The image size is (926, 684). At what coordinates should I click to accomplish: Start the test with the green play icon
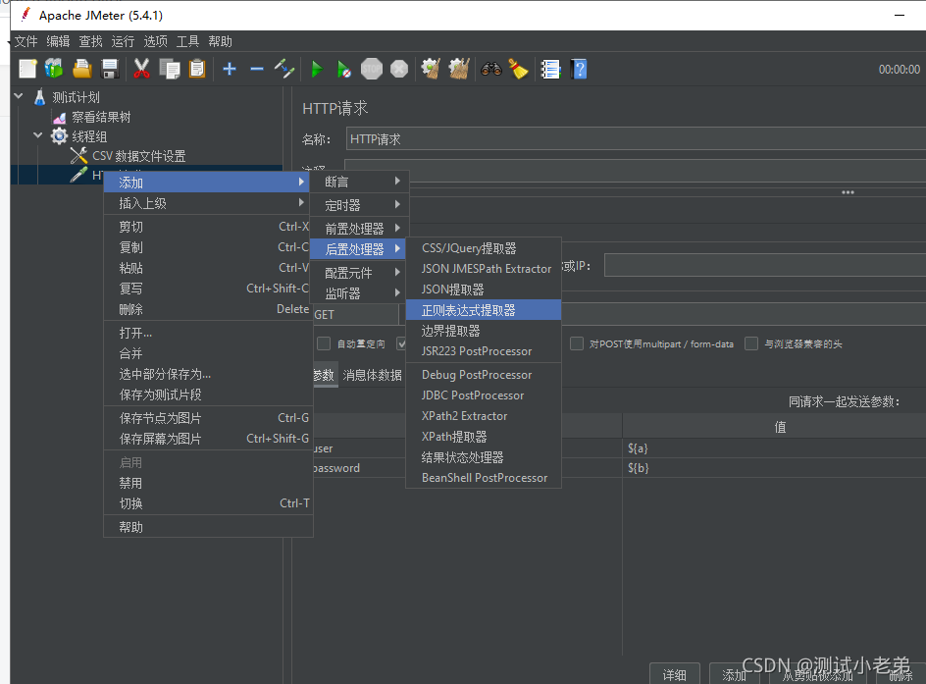click(317, 69)
